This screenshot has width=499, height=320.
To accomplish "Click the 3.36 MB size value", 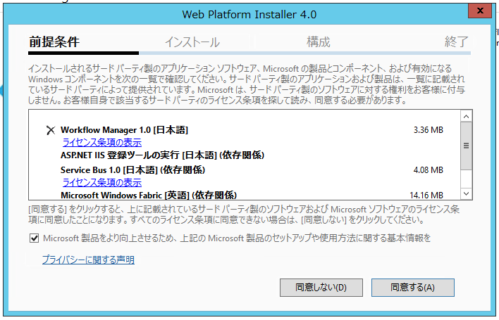I will point(428,130).
